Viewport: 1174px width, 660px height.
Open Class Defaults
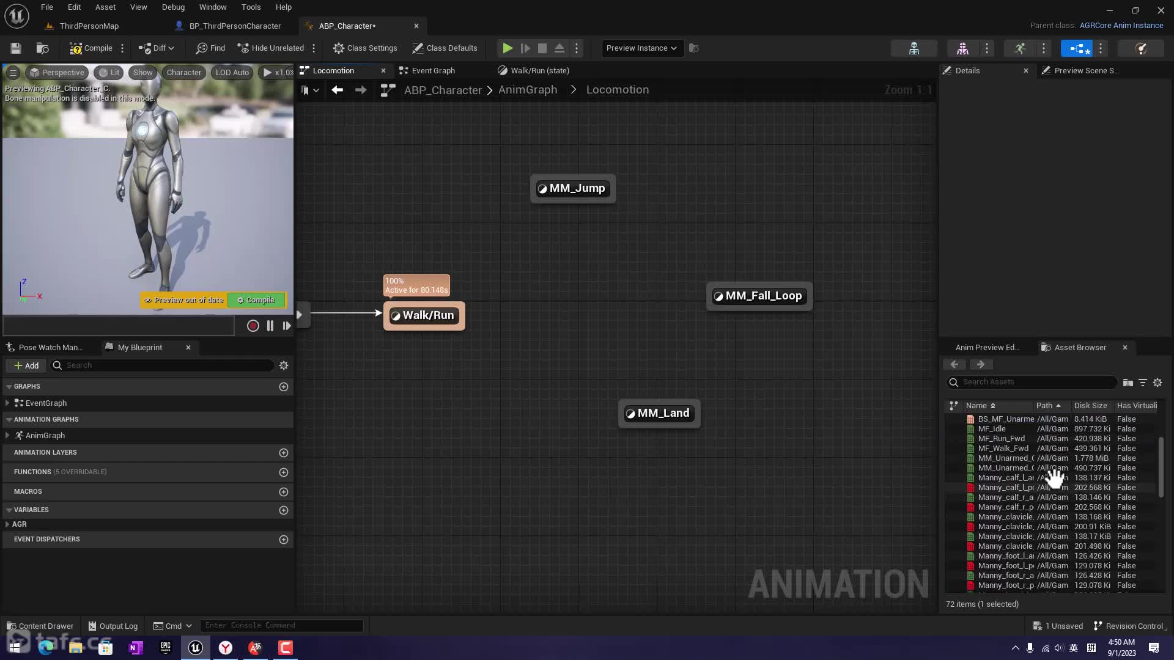445,48
